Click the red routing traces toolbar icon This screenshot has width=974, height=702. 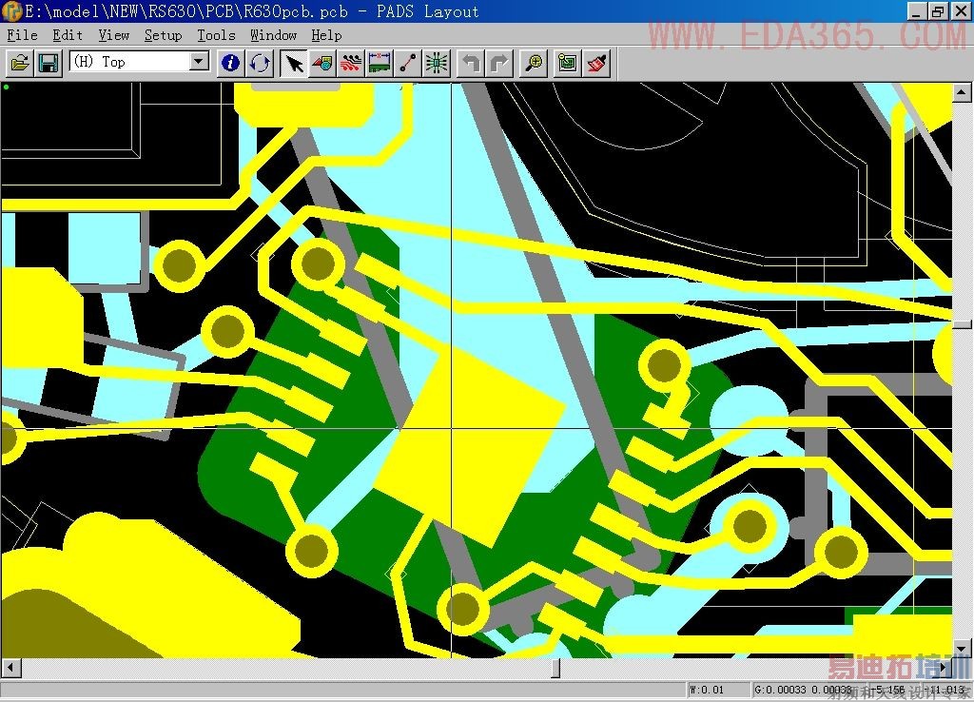point(351,63)
